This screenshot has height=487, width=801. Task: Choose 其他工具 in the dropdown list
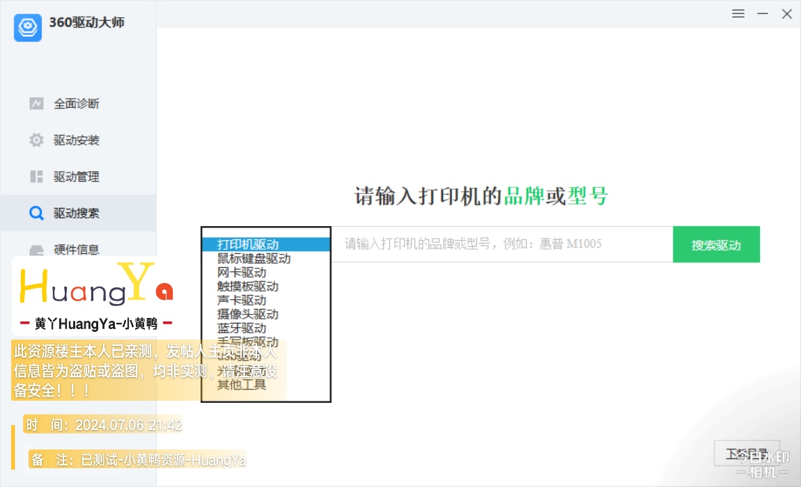[266, 385]
